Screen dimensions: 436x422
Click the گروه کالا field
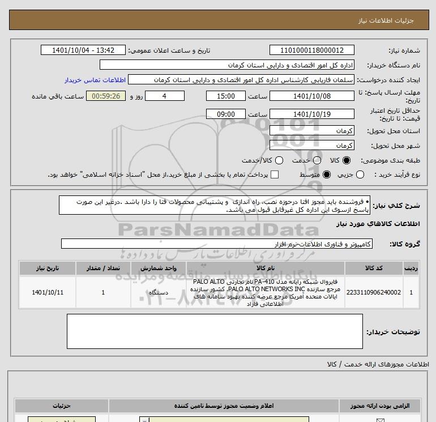[217, 244]
